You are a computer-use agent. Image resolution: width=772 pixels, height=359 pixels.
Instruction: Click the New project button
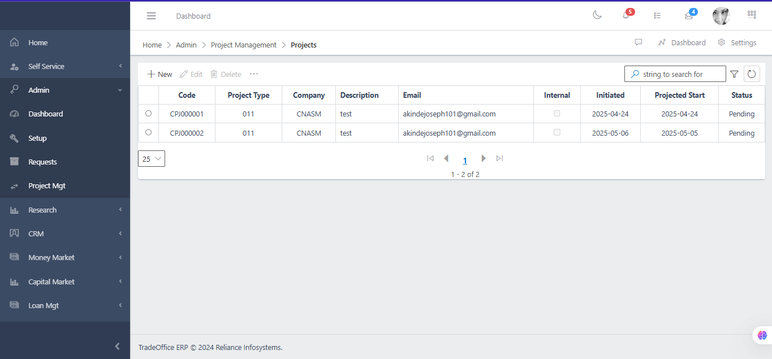(159, 74)
